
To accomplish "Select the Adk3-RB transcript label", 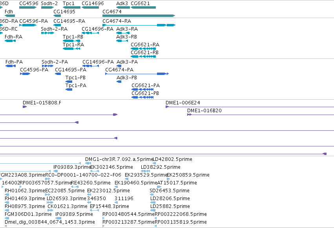I will click(126, 37).
